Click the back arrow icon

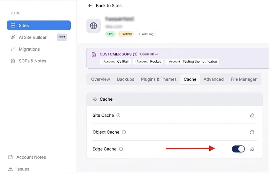(90, 6)
